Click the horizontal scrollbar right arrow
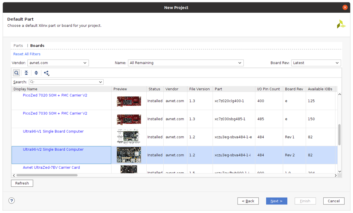This screenshot has height=213, width=353. (x=336, y=175)
